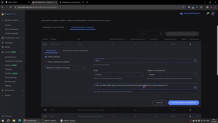218x123 pixels.
Task: Switch to the account management browser tab
Action: pos(71,2)
